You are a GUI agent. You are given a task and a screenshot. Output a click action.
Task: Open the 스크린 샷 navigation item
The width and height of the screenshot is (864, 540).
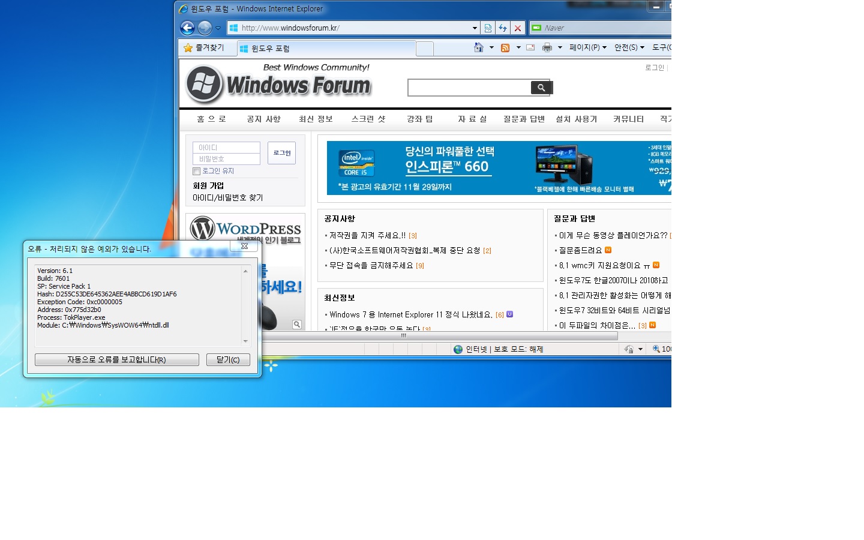pyautogui.click(x=368, y=119)
